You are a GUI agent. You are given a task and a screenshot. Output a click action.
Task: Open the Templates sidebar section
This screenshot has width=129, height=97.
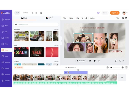coord(6,20)
